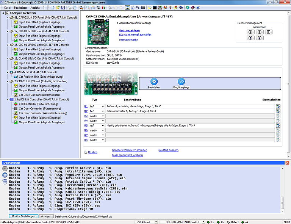Screen dimensions: 291x224
Task: Click the trash icon in Ereignismonitor
Action: tap(5, 182)
